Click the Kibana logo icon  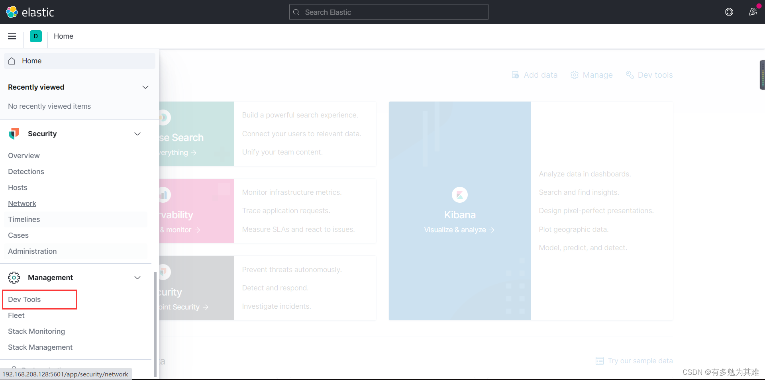[460, 195]
